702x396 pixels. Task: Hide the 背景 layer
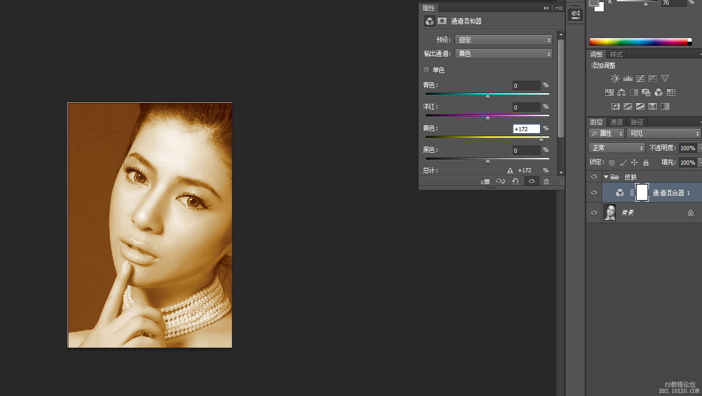point(594,212)
